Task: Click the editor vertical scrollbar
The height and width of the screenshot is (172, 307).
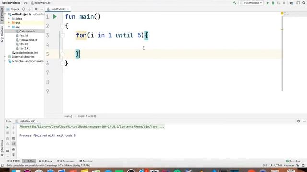Action: (x=282, y=54)
